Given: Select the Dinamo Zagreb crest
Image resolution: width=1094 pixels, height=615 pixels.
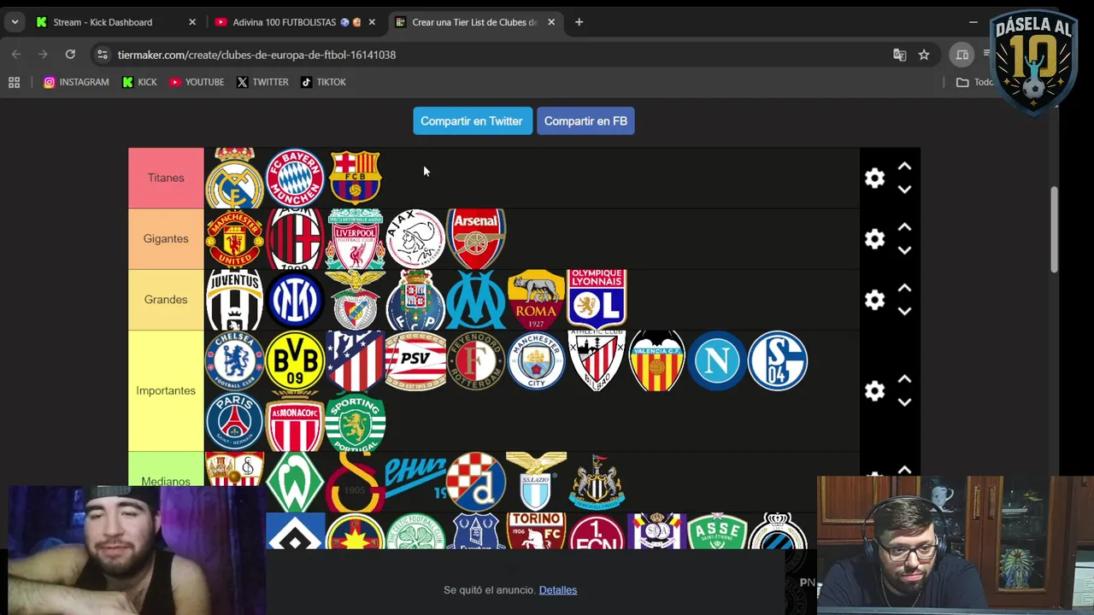Looking at the screenshot, I should 476,482.
